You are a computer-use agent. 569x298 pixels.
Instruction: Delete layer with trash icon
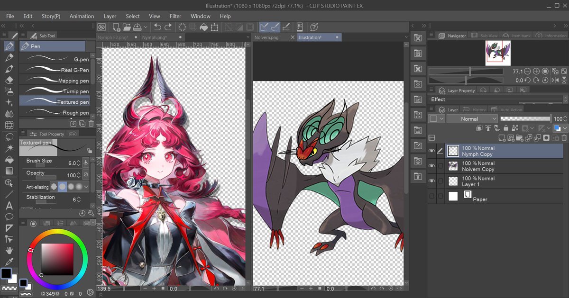(x=563, y=138)
